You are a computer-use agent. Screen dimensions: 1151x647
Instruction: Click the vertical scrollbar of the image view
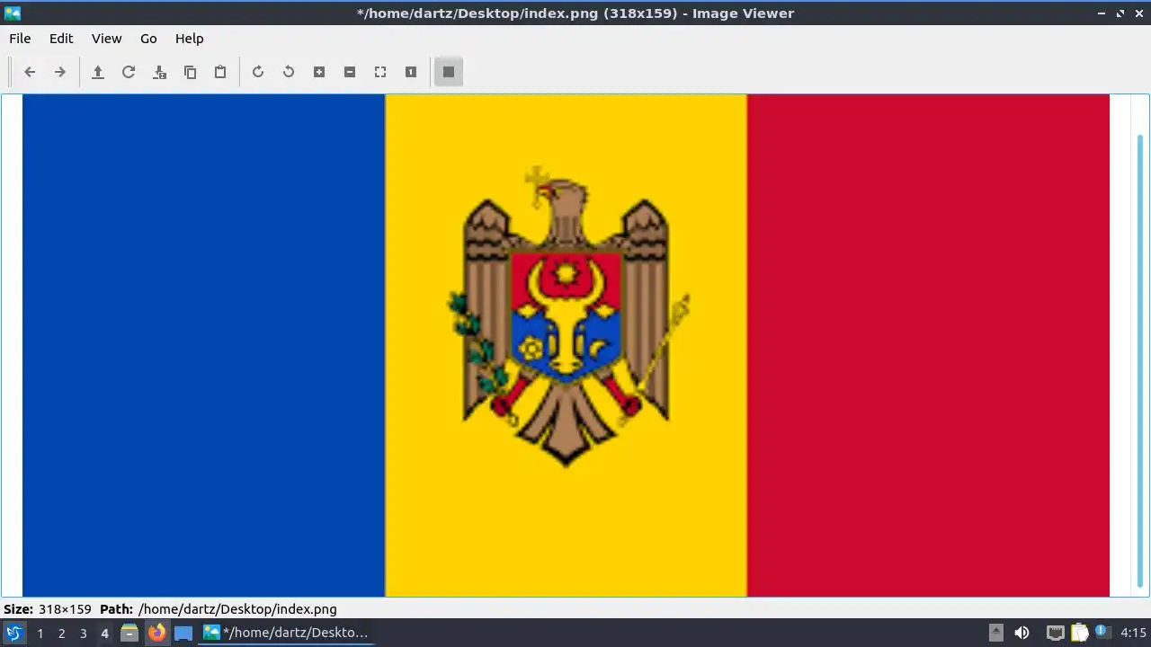pos(1140,359)
